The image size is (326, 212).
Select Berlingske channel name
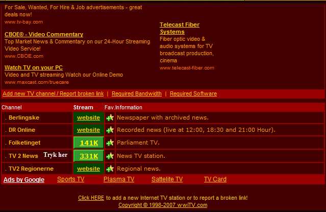pyautogui.click(x=24, y=117)
